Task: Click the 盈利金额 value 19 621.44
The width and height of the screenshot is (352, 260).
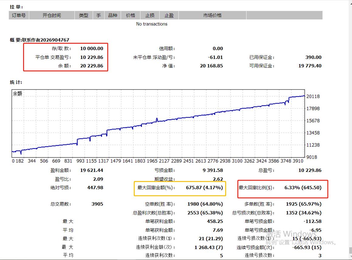Action: coord(91,170)
